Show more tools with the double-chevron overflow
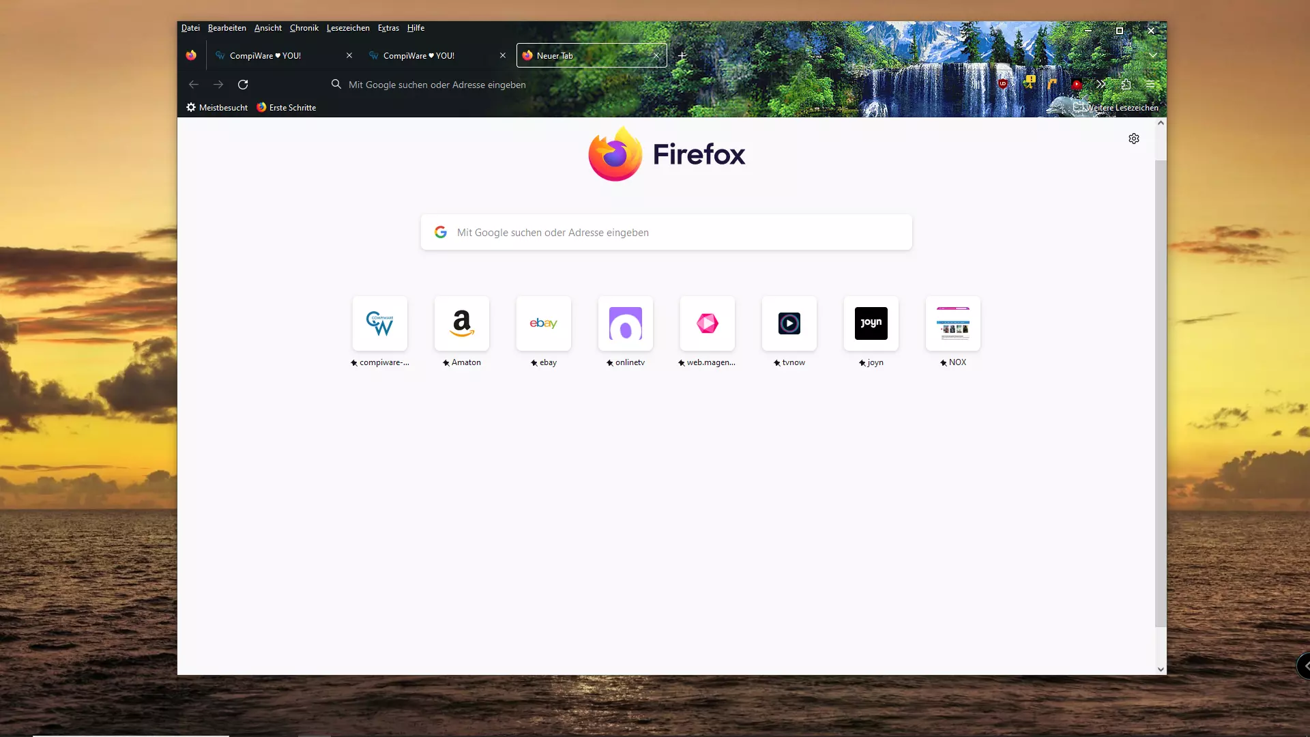This screenshot has width=1310, height=737. pyautogui.click(x=1101, y=85)
